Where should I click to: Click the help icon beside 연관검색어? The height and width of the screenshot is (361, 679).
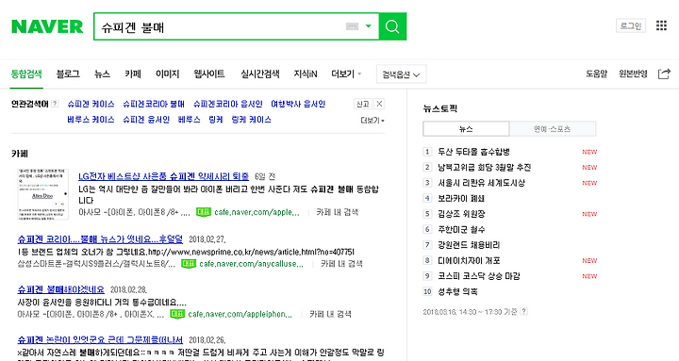pyautogui.click(x=55, y=104)
